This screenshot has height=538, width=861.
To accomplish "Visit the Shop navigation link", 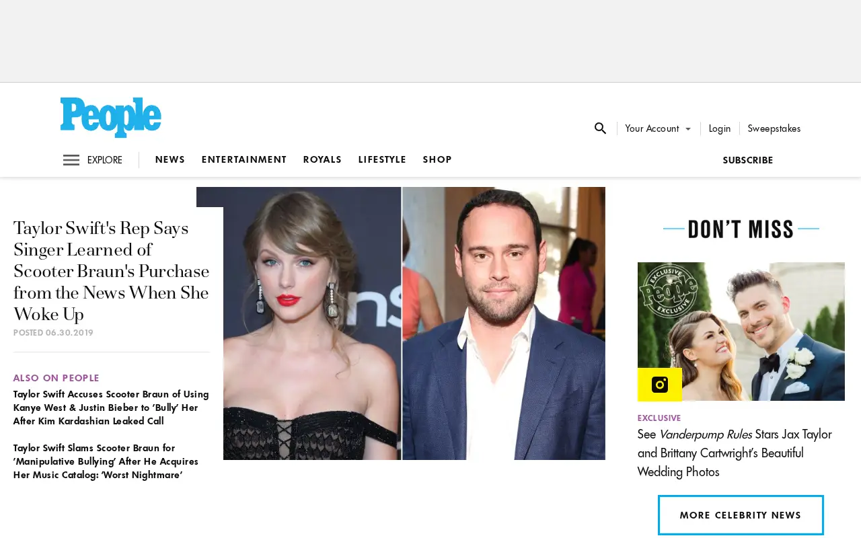I will pyautogui.click(x=437, y=159).
